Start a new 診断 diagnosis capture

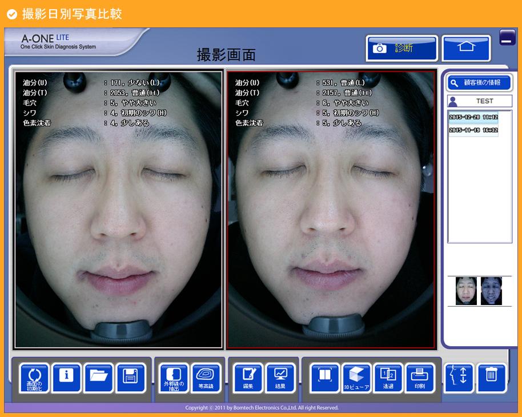401,48
